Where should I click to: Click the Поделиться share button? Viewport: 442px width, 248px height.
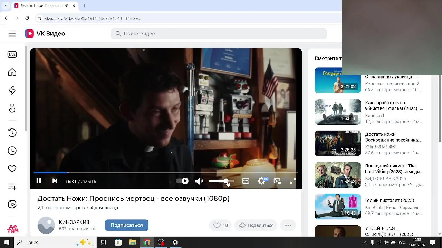tap(256, 225)
